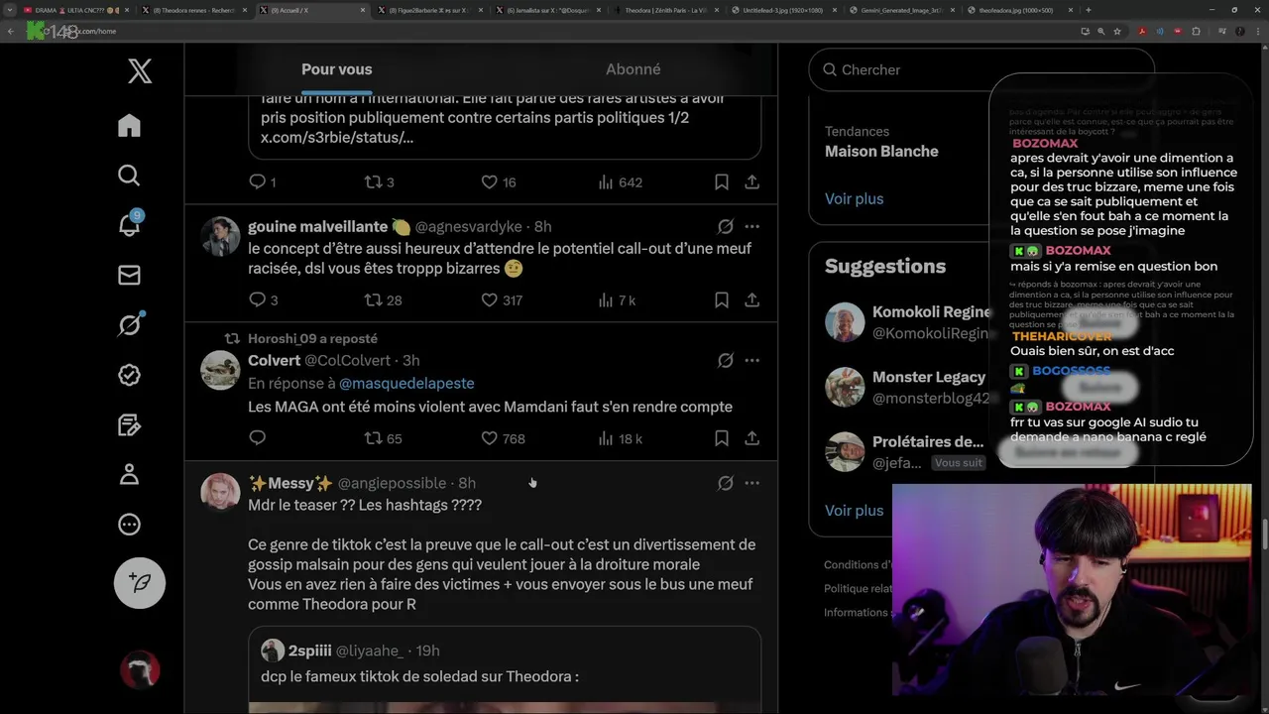The width and height of the screenshot is (1269, 714).
Task: Share gouine malveillante's post
Action: 752,299
